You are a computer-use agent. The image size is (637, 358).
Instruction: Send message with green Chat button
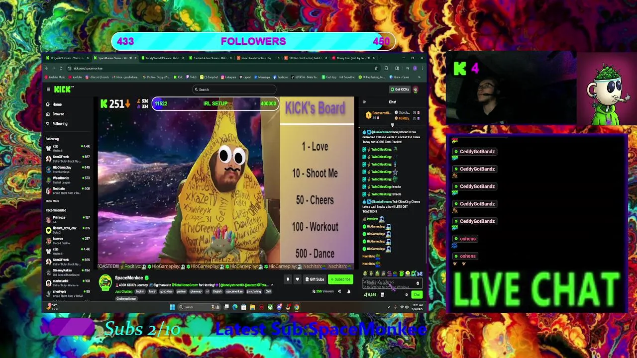417,295
